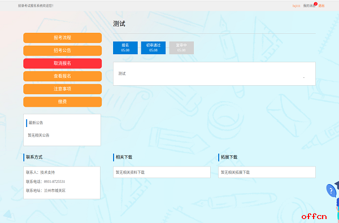Open 我的消息 in the top bar
This screenshot has width=339, height=223.
[308, 6]
